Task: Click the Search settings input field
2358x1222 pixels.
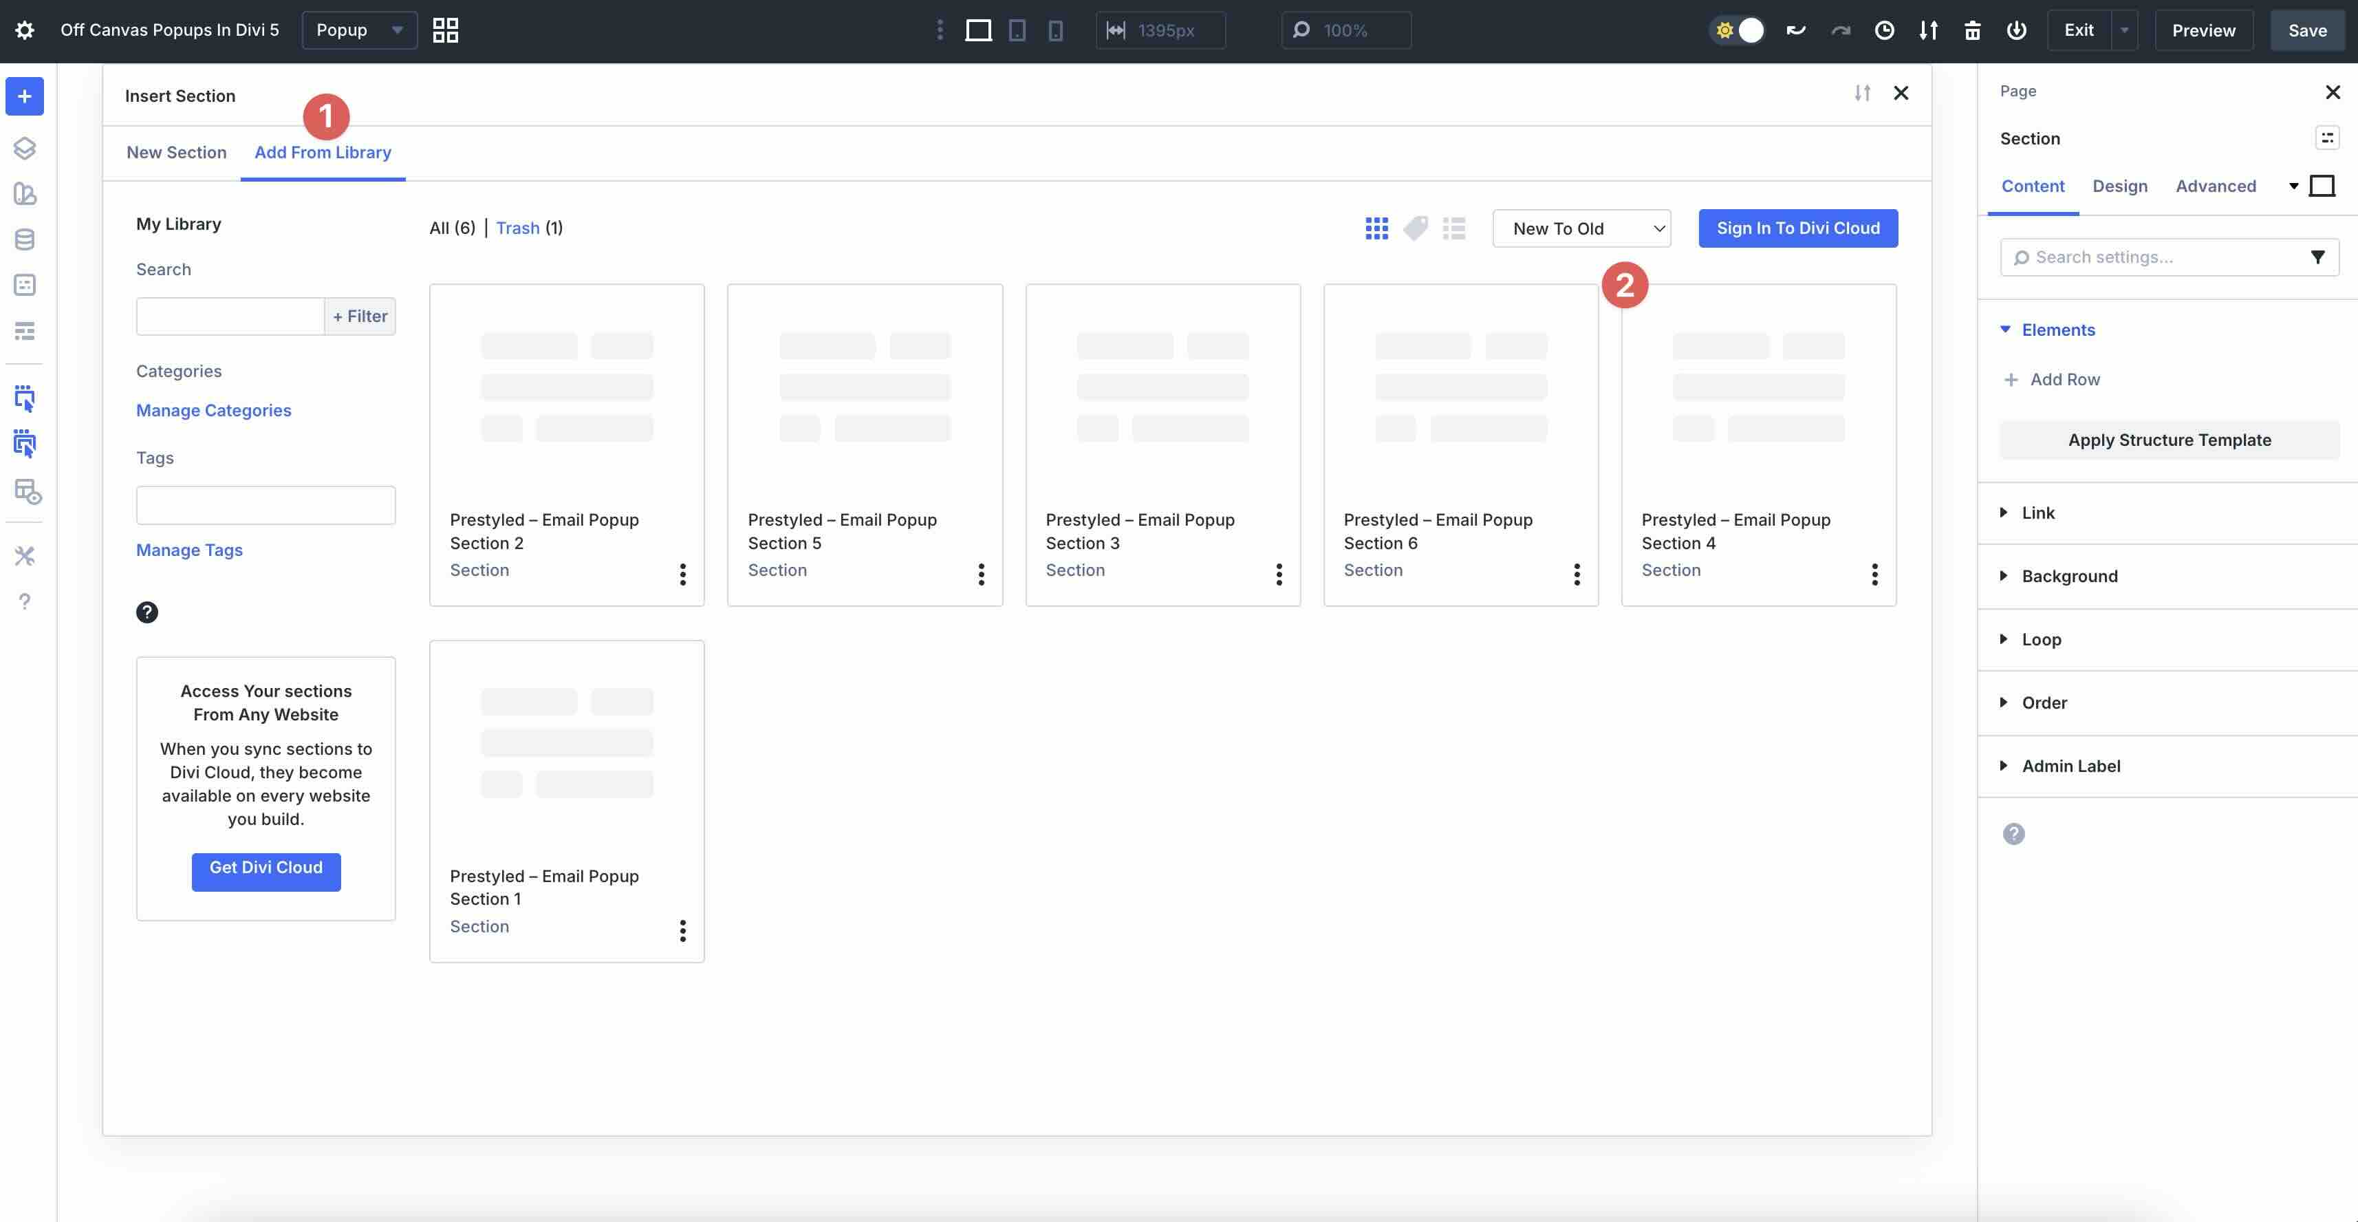Action: [x=2161, y=257]
